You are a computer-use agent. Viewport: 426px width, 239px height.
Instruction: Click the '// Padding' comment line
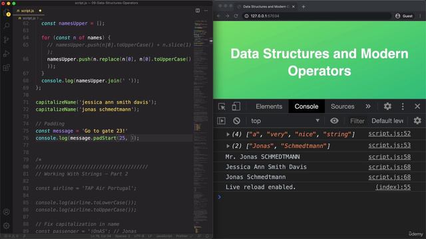(50, 123)
